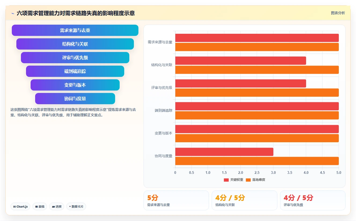Click the x-axis tick value 5.0
356x221 pixels.
(x=339, y=173)
